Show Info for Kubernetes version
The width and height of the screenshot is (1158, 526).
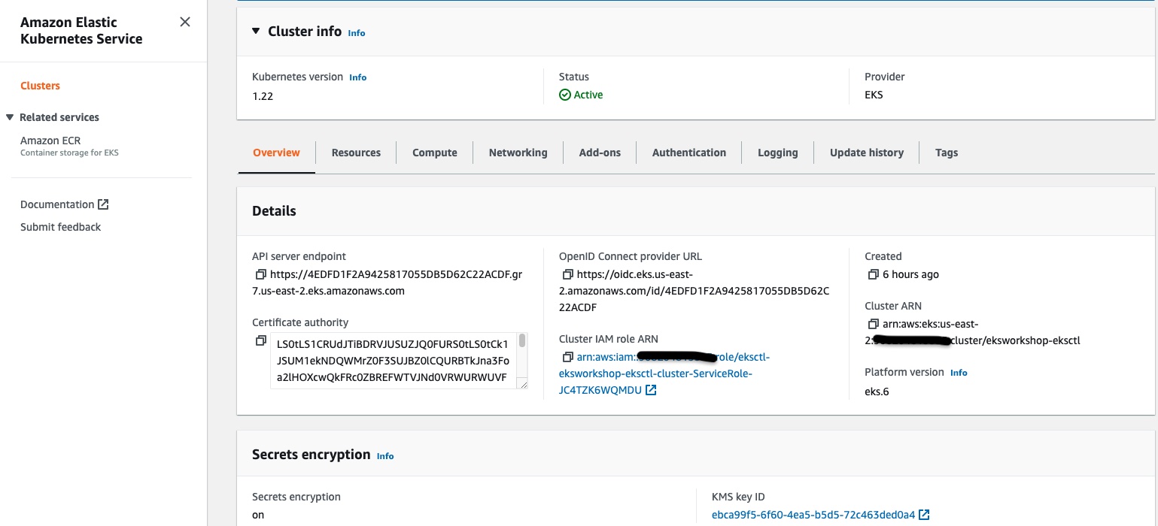coord(358,77)
